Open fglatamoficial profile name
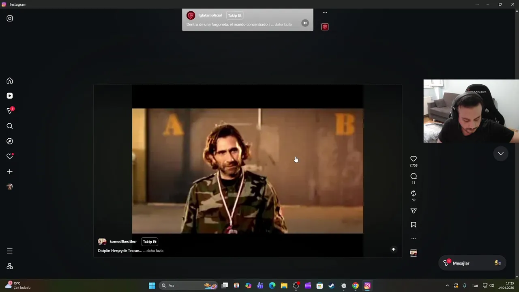 (x=210, y=15)
